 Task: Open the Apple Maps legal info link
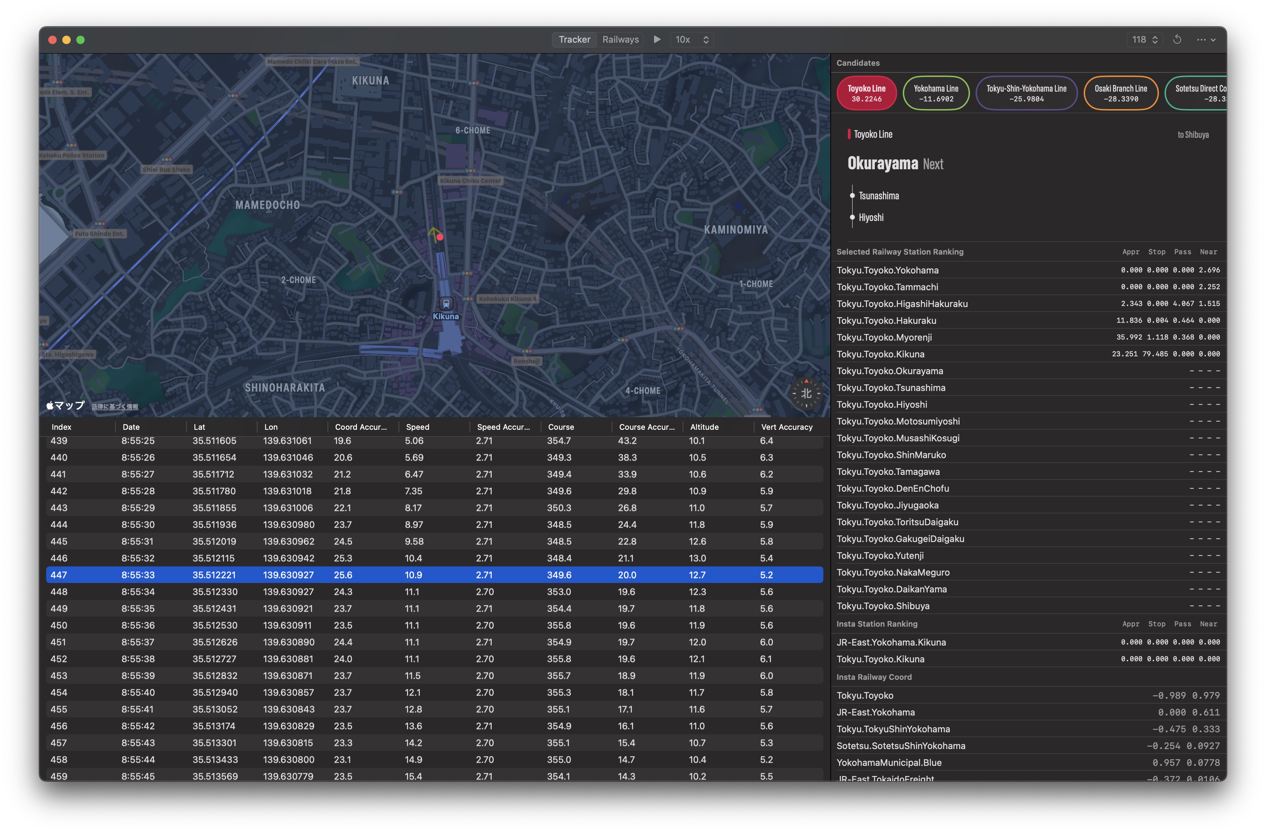[115, 407]
